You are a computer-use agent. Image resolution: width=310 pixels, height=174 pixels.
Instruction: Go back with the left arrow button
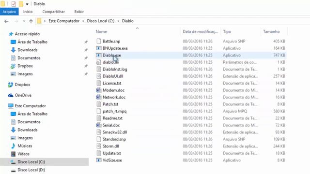6,21
